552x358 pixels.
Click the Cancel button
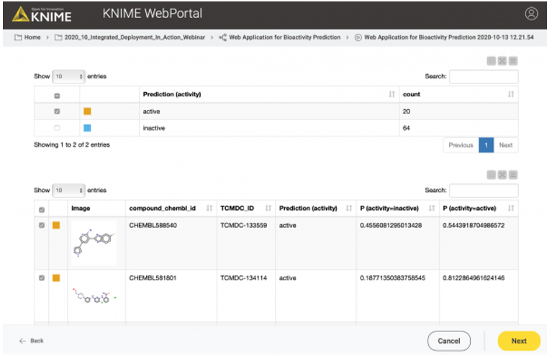click(x=448, y=341)
